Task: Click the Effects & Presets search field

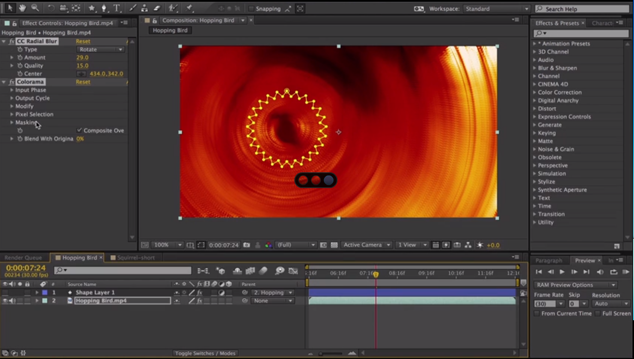Action: 581,33
